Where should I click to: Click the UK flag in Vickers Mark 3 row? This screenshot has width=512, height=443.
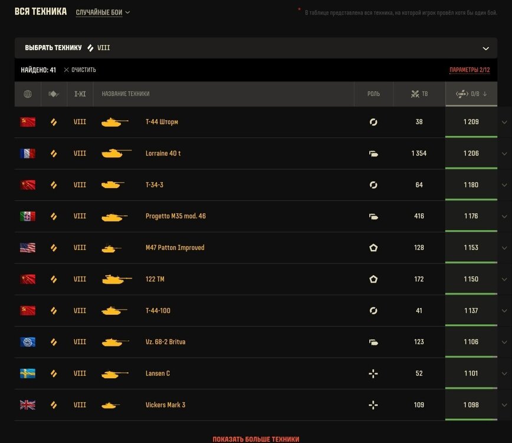tap(28, 405)
